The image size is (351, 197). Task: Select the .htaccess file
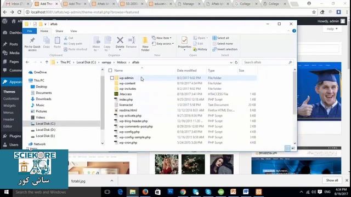[126, 94]
